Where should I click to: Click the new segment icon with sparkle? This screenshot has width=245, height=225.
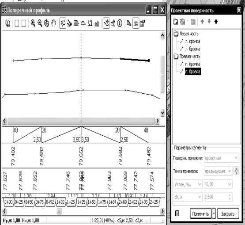[x=175, y=21]
